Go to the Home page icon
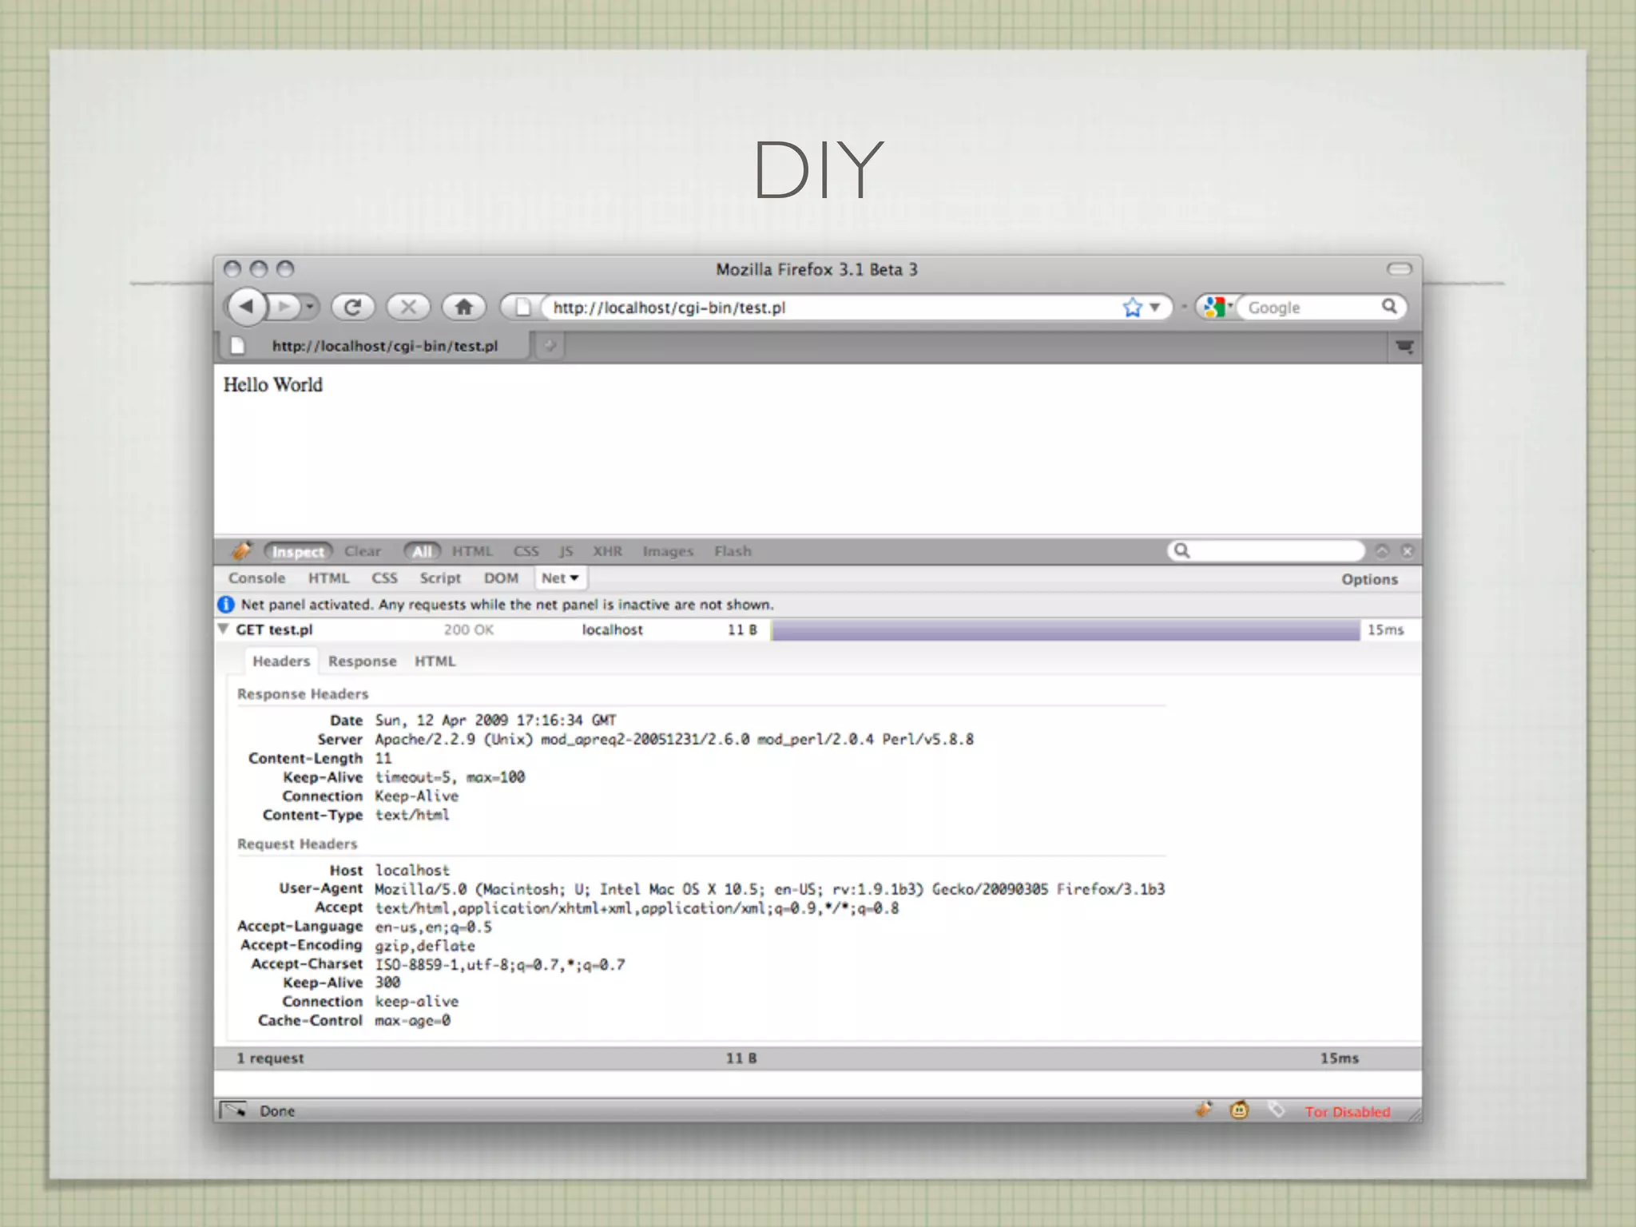1636x1227 pixels. 463,308
